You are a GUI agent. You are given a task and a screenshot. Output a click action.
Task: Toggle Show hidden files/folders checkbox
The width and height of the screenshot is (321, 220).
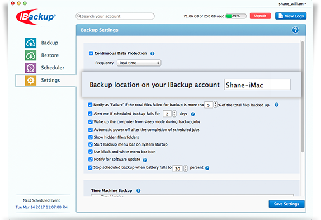pyautogui.click(x=90, y=137)
